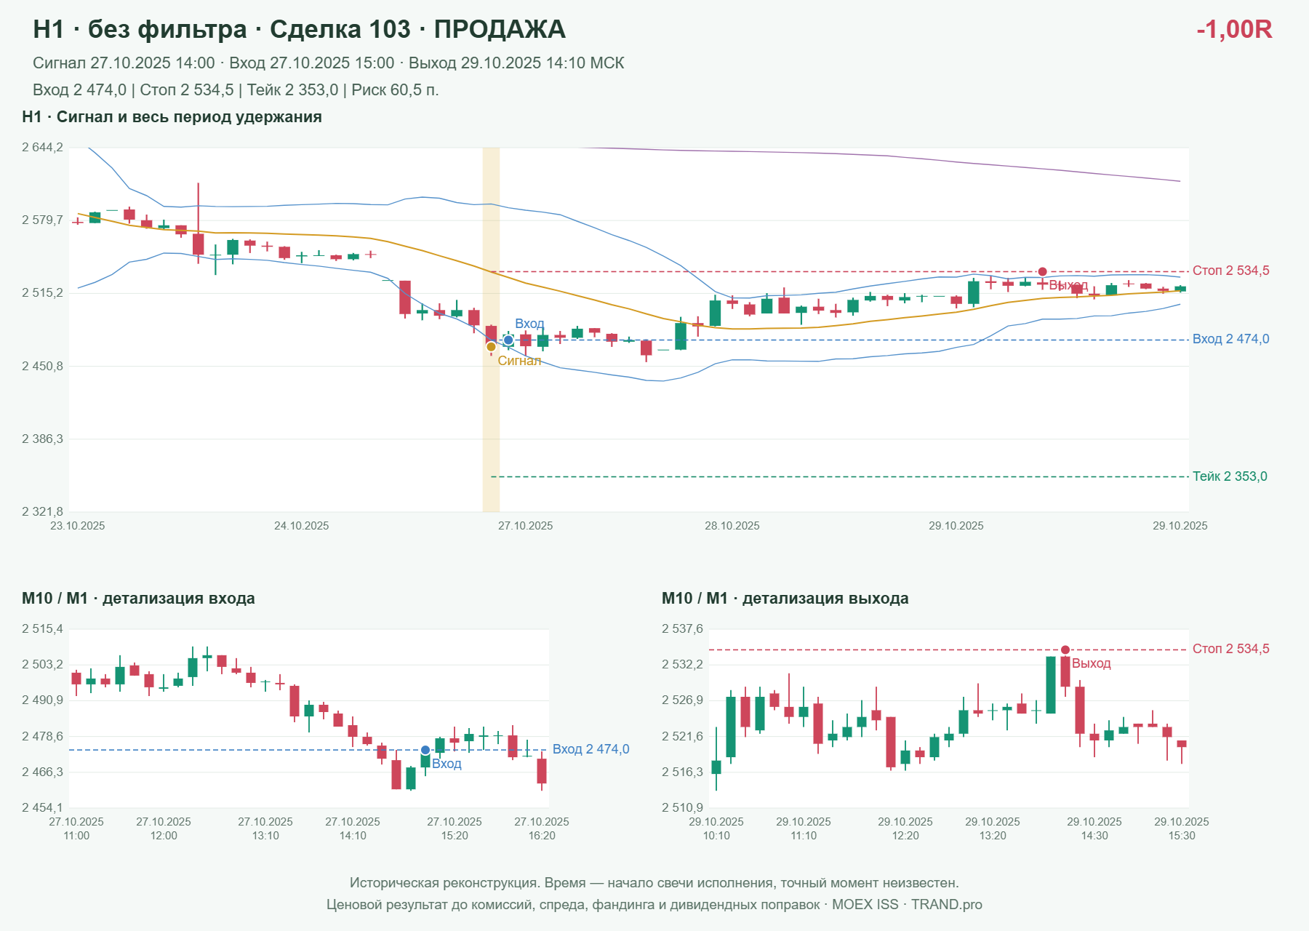
Task: Click the '29.10.2025 14:30' time label
Action: [1094, 828]
